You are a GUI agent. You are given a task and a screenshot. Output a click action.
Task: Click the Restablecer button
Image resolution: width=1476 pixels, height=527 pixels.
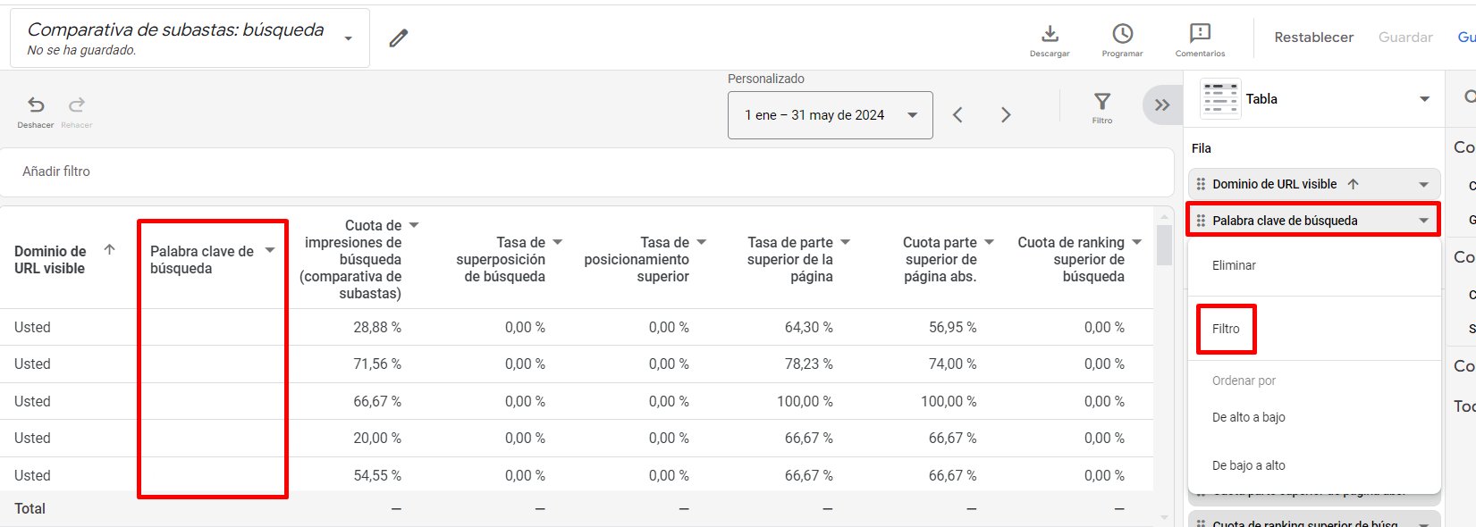point(1313,38)
